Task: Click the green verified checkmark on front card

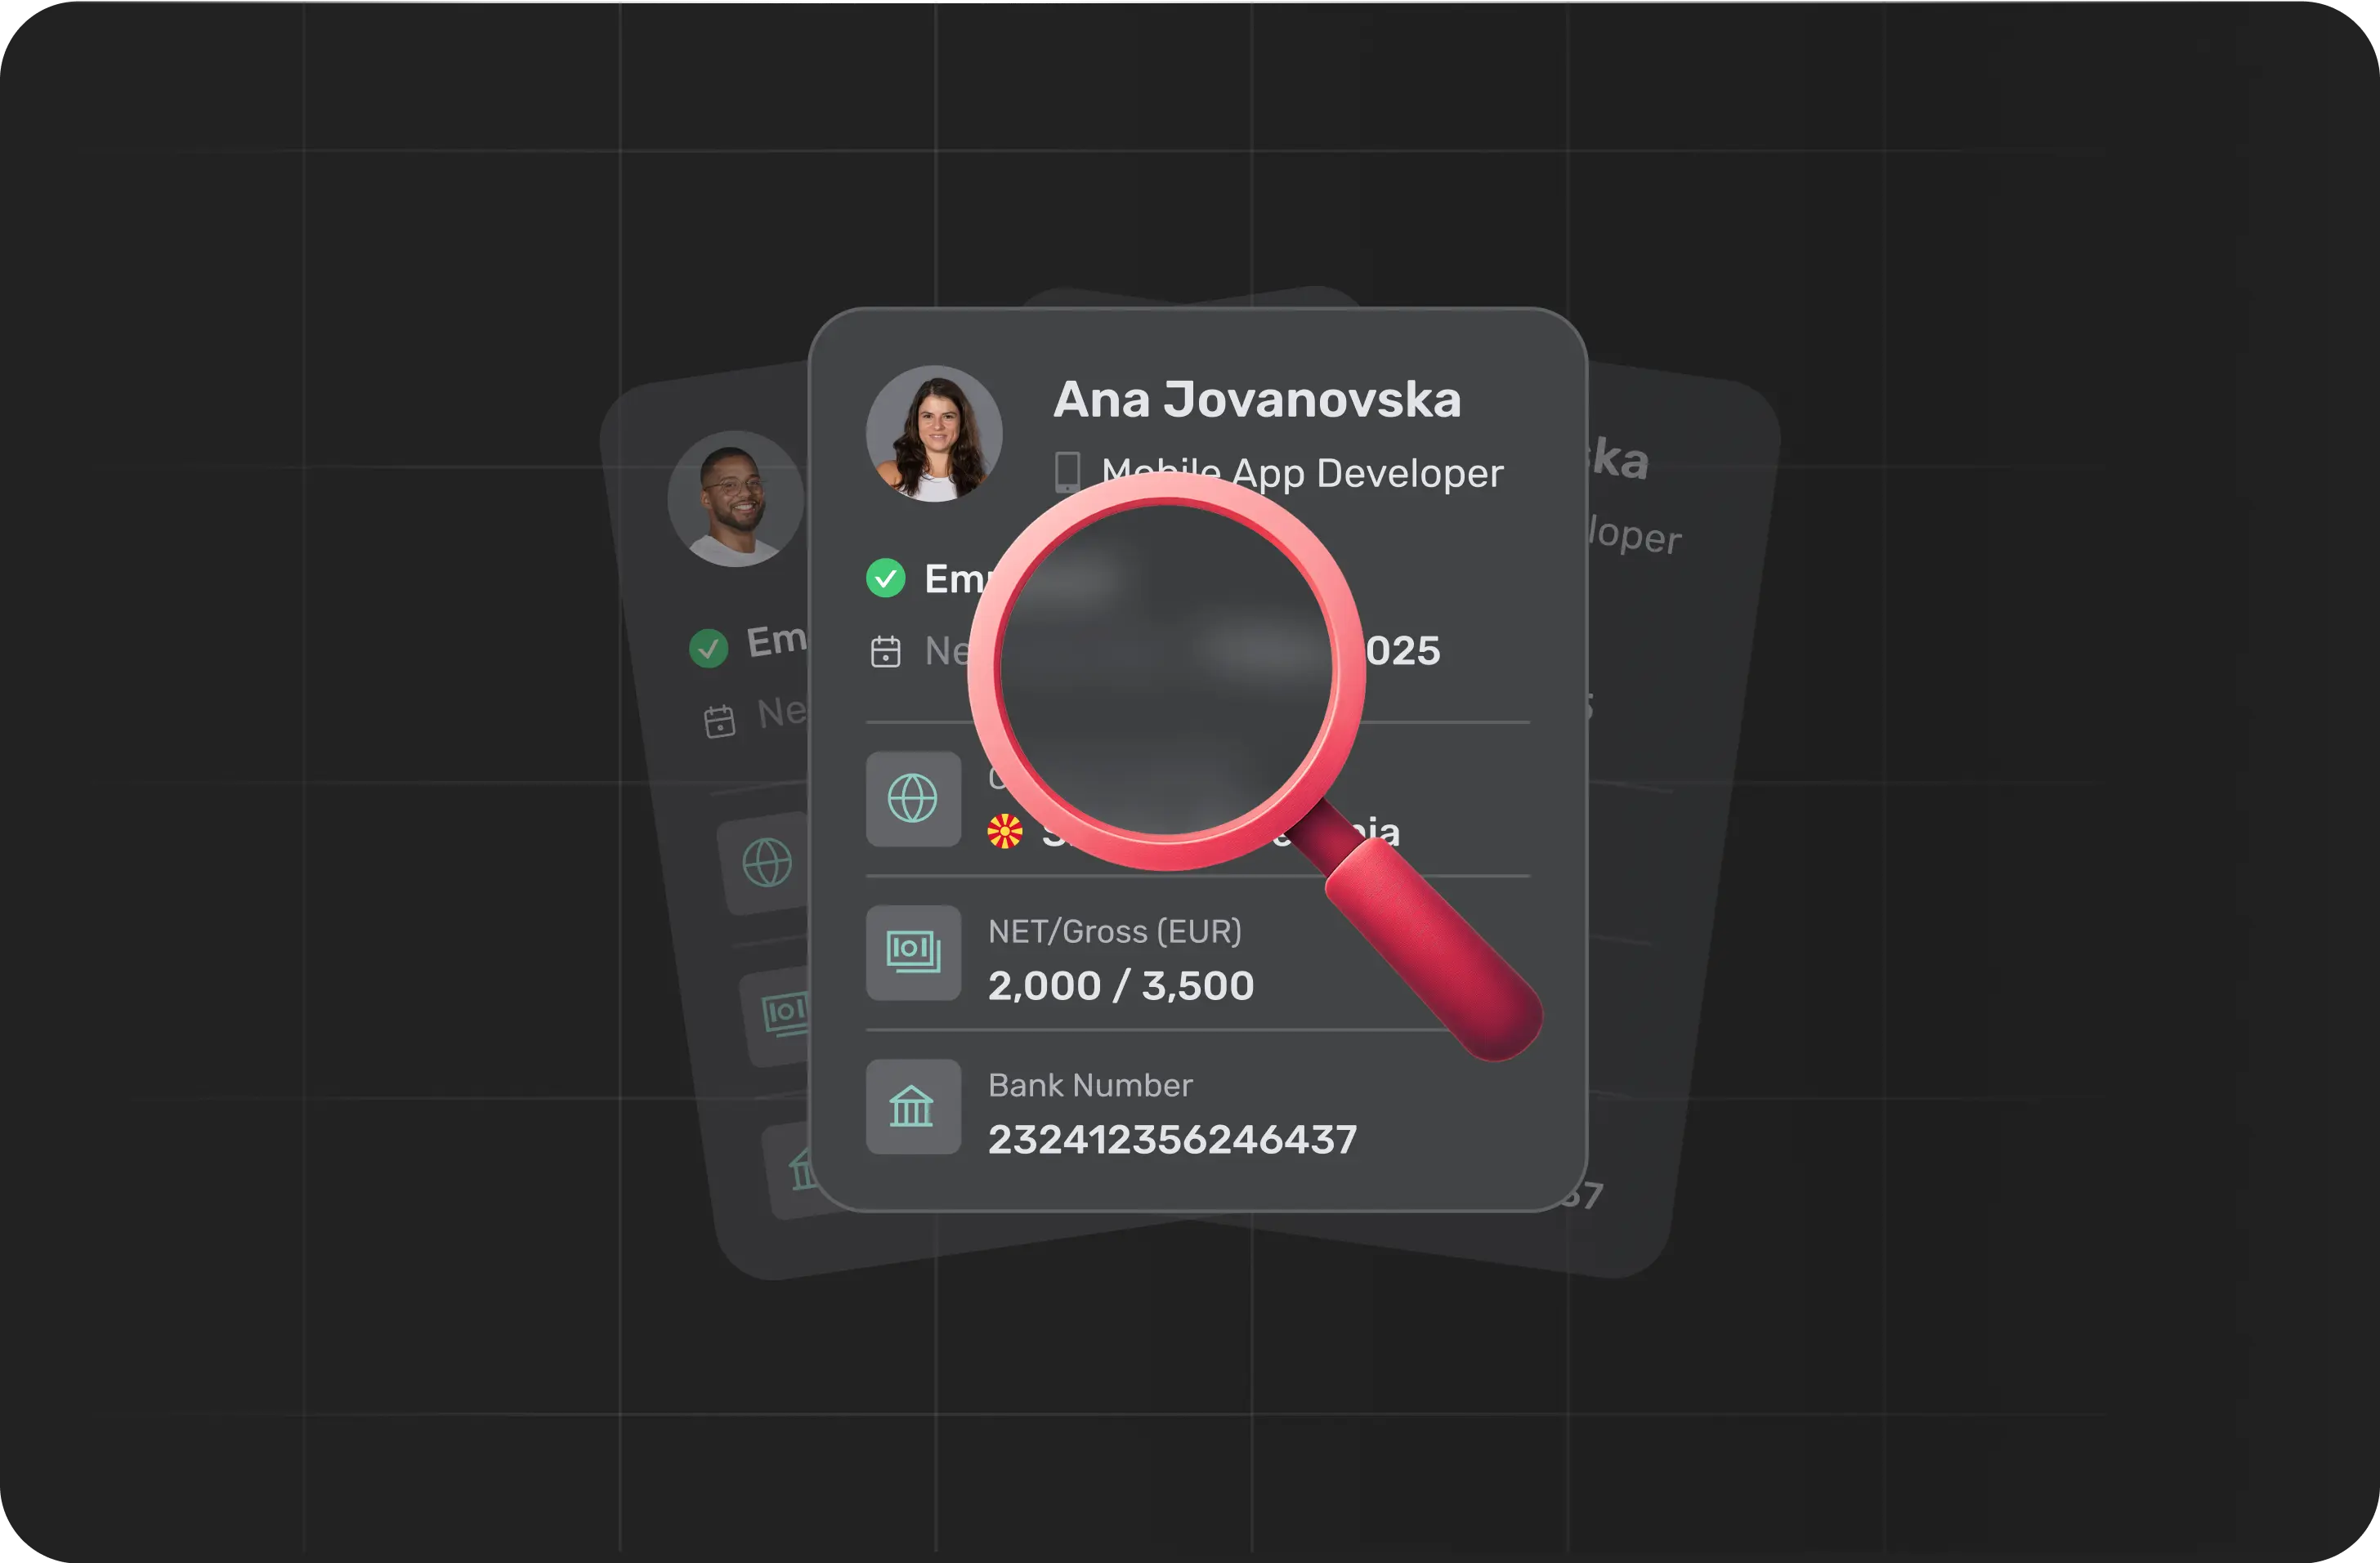Action: point(885,578)
